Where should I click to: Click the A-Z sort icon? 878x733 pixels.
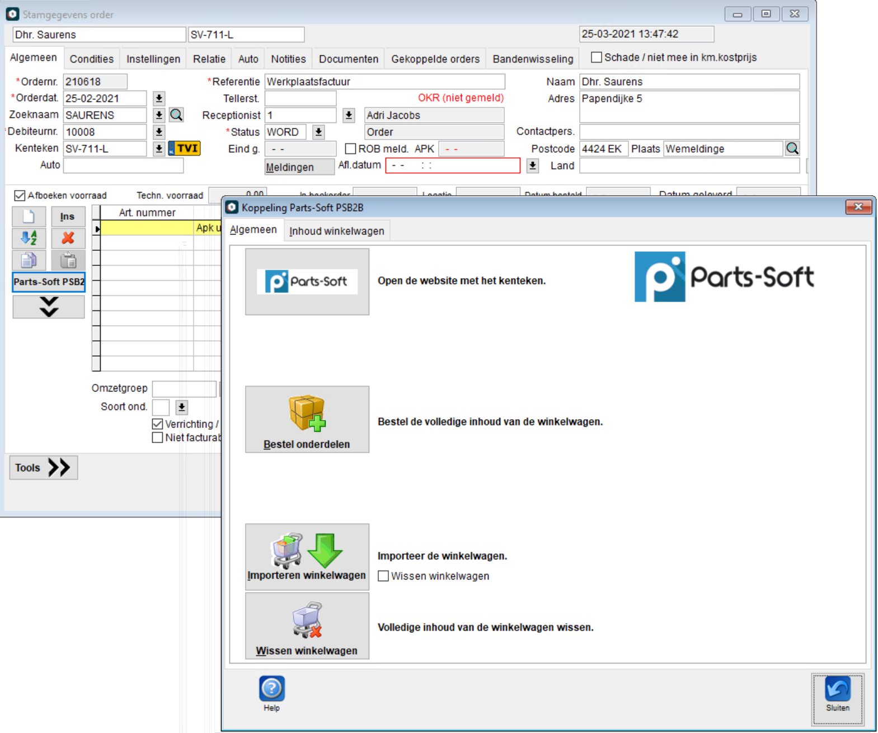click(x=29, y=238)
